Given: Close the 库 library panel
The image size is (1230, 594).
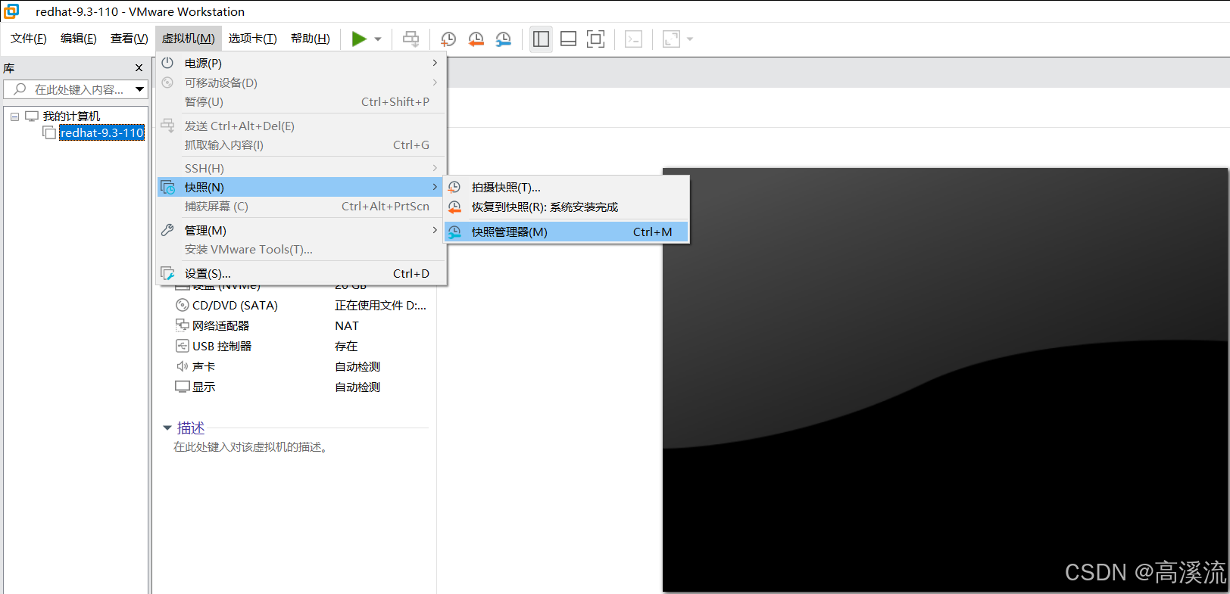Looking at the screenshot, I should [x=139, y=68].
